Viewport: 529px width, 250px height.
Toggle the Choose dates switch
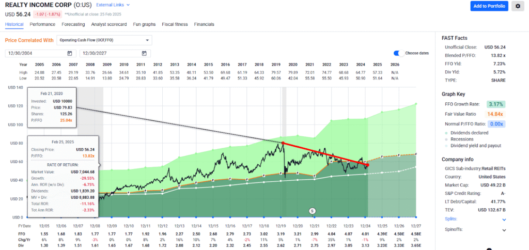pyautogui.click(x=398, y=53)
